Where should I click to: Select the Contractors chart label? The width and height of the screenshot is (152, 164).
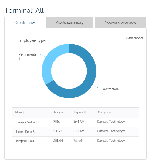pyautogui.click(x=110, y=91)
